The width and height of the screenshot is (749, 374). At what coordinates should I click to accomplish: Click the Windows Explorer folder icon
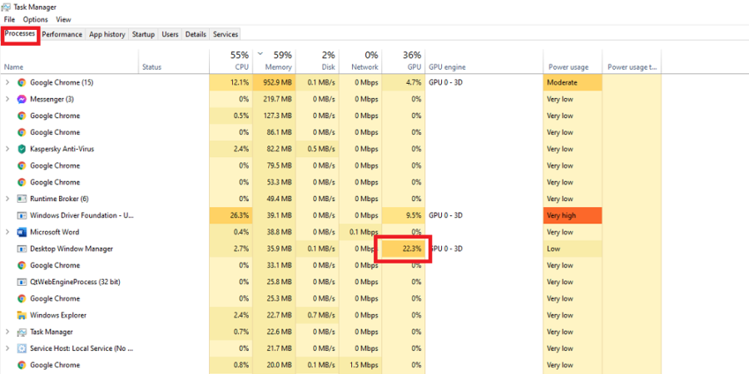pos(22,315)
